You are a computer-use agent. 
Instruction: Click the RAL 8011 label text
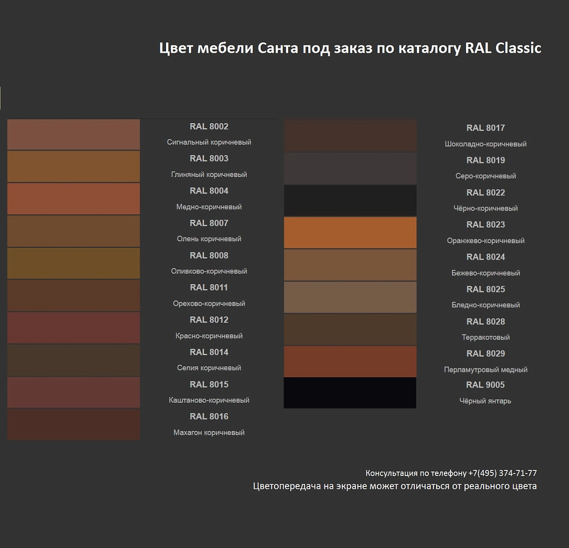209,287
